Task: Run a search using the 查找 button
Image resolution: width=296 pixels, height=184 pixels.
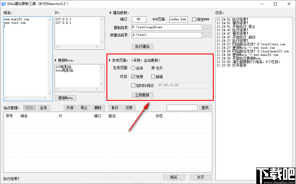Action: pyautogui.click(x=205, y=108)
